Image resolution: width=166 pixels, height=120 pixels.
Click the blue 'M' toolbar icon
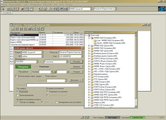(66, 9)
